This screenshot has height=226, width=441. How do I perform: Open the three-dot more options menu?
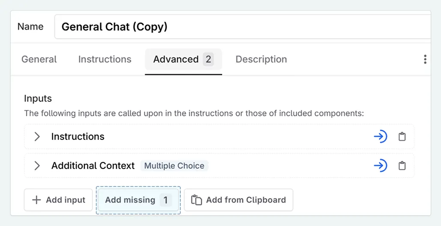click(x=425, y=59)
